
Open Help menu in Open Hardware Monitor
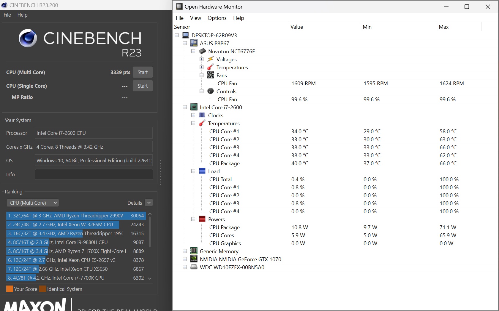tap(239, 18)
